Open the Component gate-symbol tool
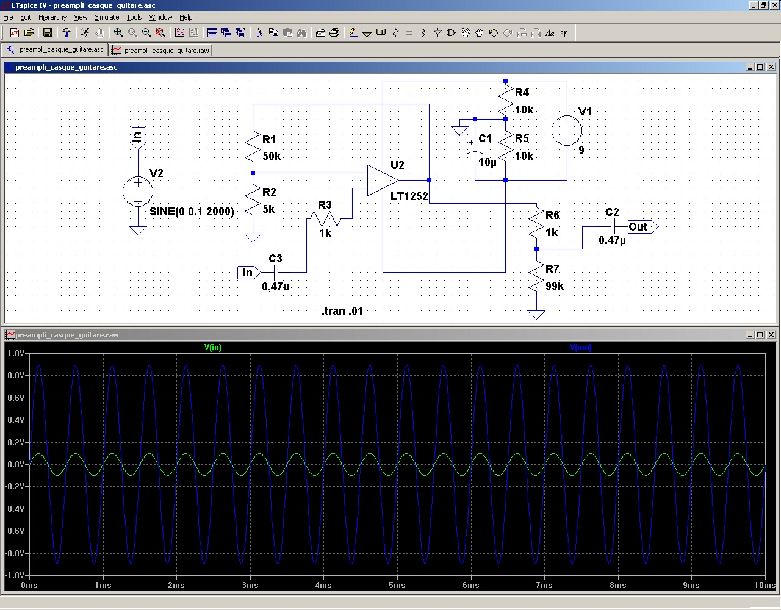Image resolution: width=781 pixels, height=610 pixels. [452, 33]
